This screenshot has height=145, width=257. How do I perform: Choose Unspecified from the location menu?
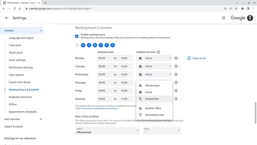tap(152, 99)
